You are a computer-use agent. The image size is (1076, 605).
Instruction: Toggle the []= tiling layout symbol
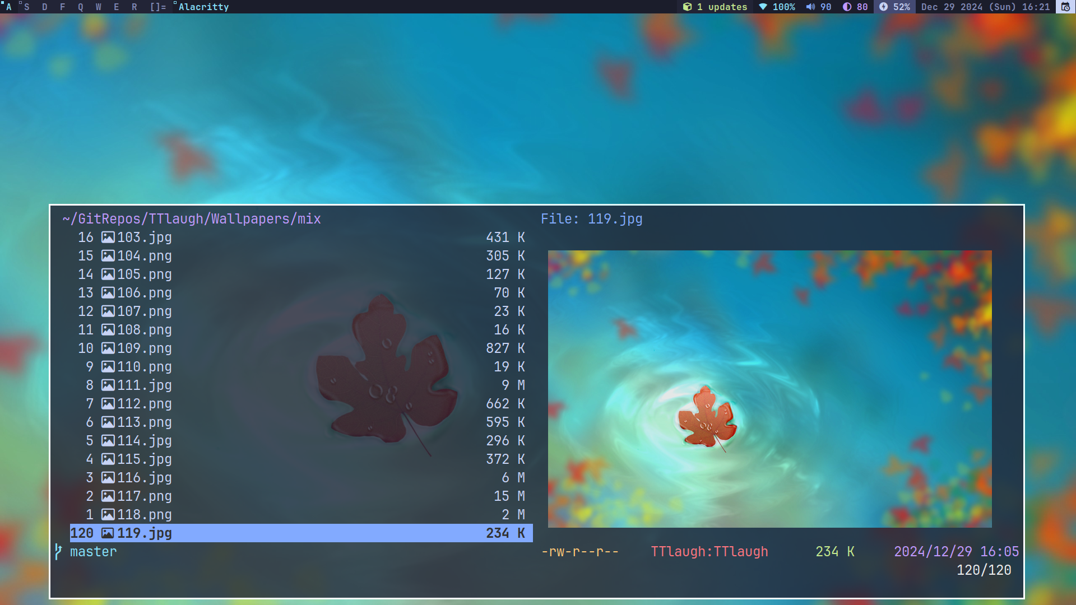click(x=158, y=7)
